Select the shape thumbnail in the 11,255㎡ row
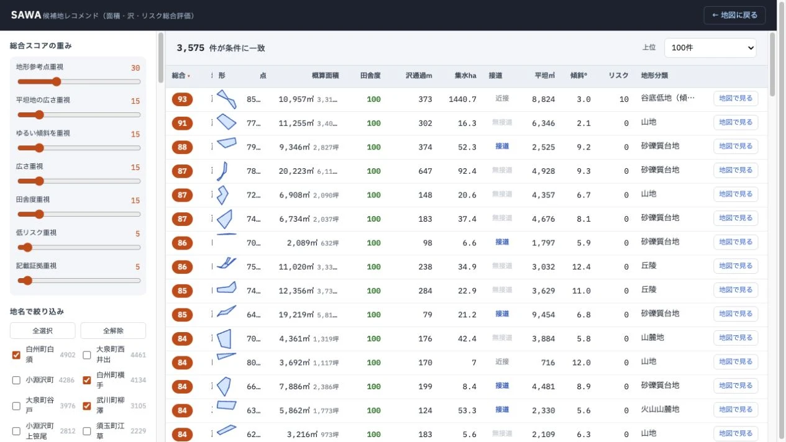 point(227,123)
